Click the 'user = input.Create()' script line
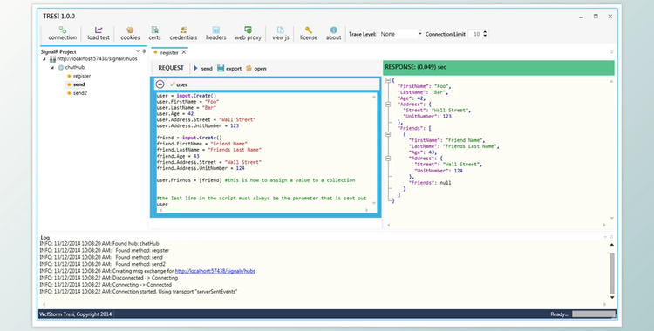Image resolution: width=654 pixels, height=331 pixels. tap(187, 96)
